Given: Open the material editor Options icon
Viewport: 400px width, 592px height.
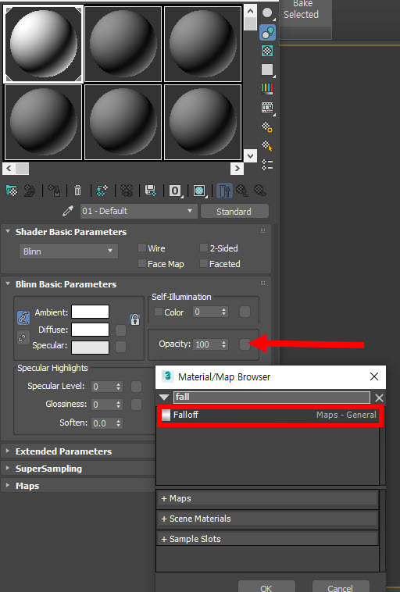Looking at the screenshot, I should [x=267, y=127].
